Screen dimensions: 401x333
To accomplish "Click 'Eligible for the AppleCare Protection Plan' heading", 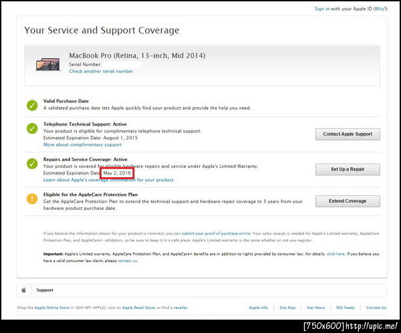I will (x=90, y=195).
